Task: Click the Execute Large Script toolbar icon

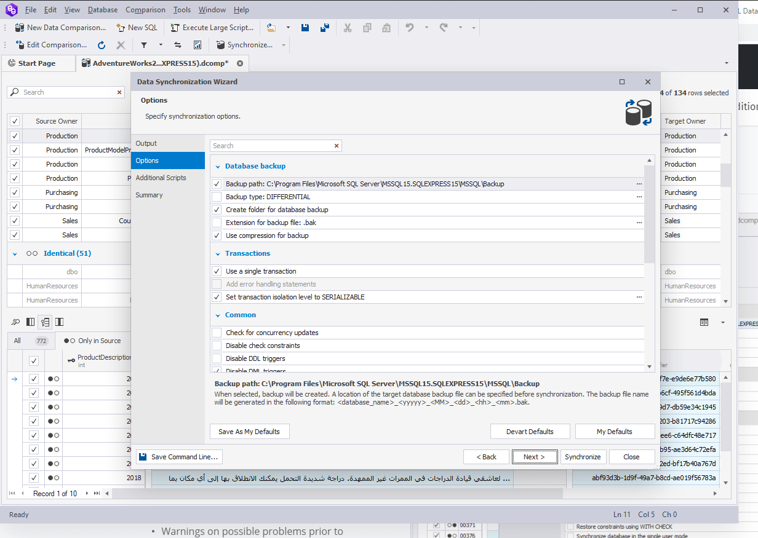Action: click(x=212, y=27)
